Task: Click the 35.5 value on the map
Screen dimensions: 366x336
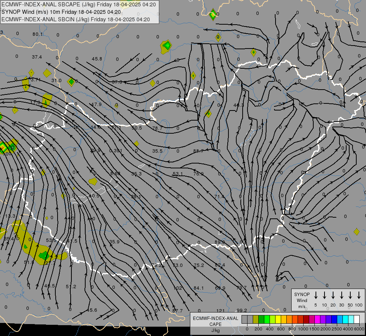Action: [x=157, y=151]
